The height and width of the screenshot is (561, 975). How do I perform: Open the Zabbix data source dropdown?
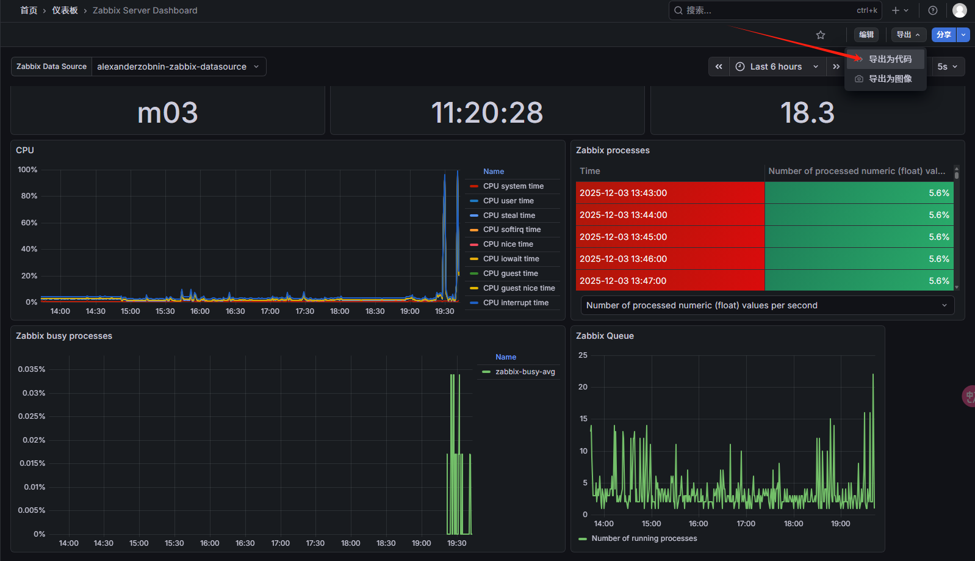tap(179, 67)
